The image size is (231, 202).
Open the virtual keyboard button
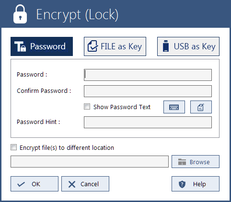pos(174,107)
